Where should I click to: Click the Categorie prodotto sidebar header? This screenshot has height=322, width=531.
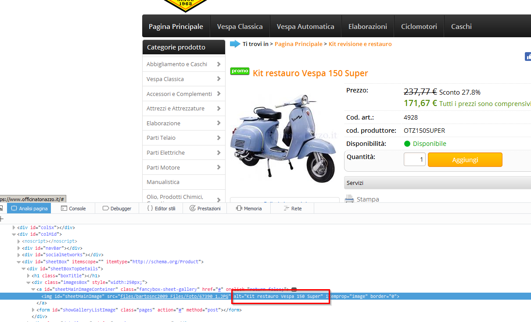pos(184,47)
